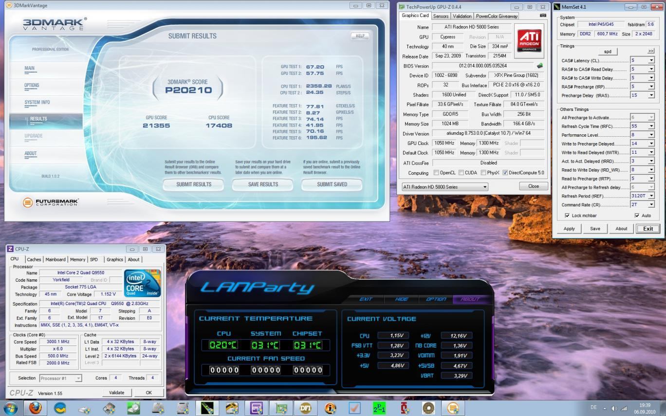Click the HIDE button in LANParty
The image size is (666, 416).
(x=402, y=299)
